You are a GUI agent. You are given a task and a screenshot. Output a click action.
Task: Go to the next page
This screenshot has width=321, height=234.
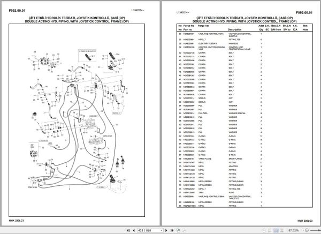click(x=166, y=230)
